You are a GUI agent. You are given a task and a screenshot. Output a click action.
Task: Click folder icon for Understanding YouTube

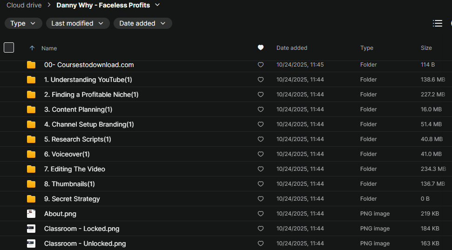[x=31, y=80]
